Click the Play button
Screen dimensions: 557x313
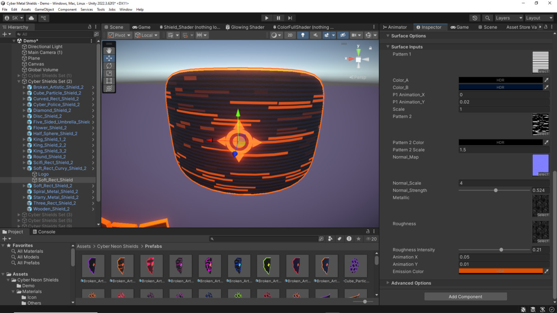tap(266, 18)
